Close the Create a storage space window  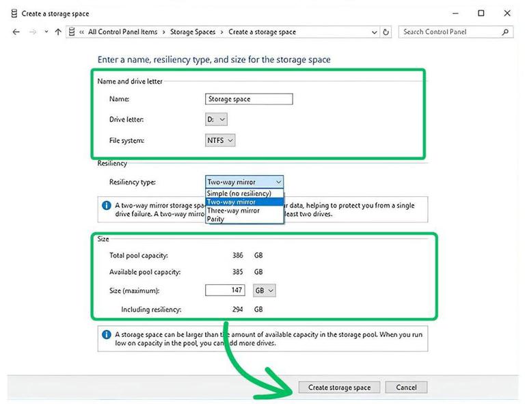click(507, 13)
